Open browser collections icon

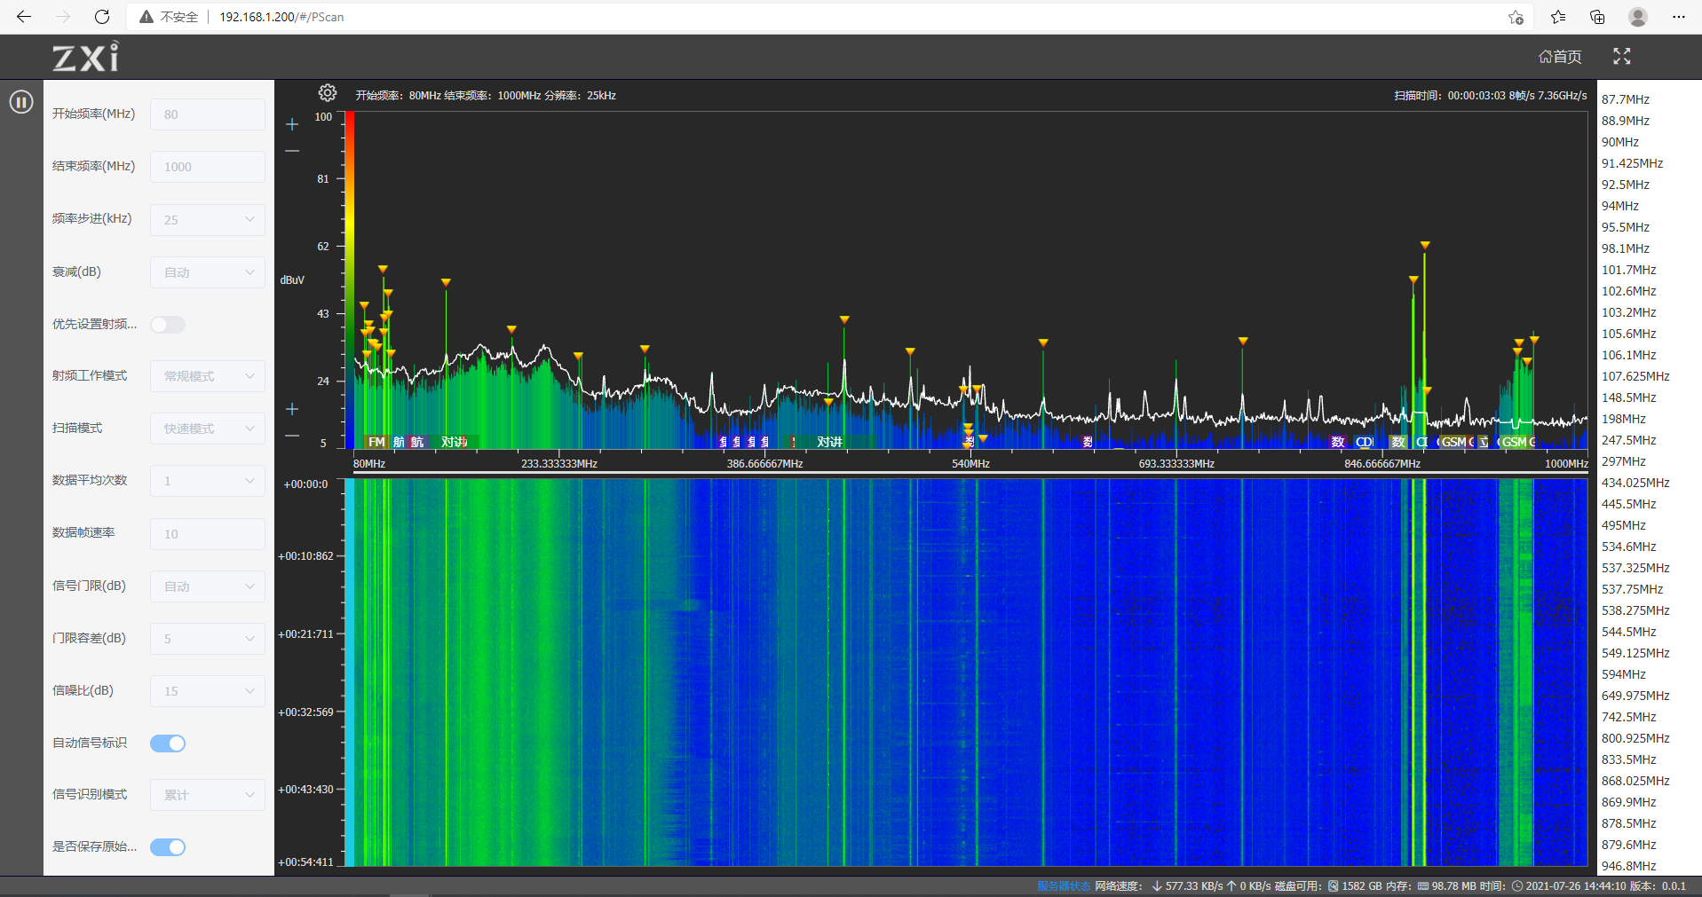(x=1597, y=17)
